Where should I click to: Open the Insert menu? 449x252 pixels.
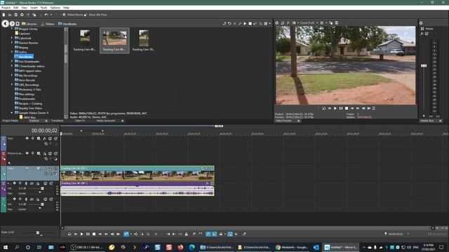pos(34,8)
